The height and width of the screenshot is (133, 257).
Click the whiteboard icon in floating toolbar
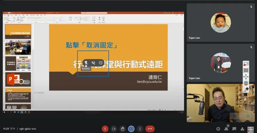[246, 64]
